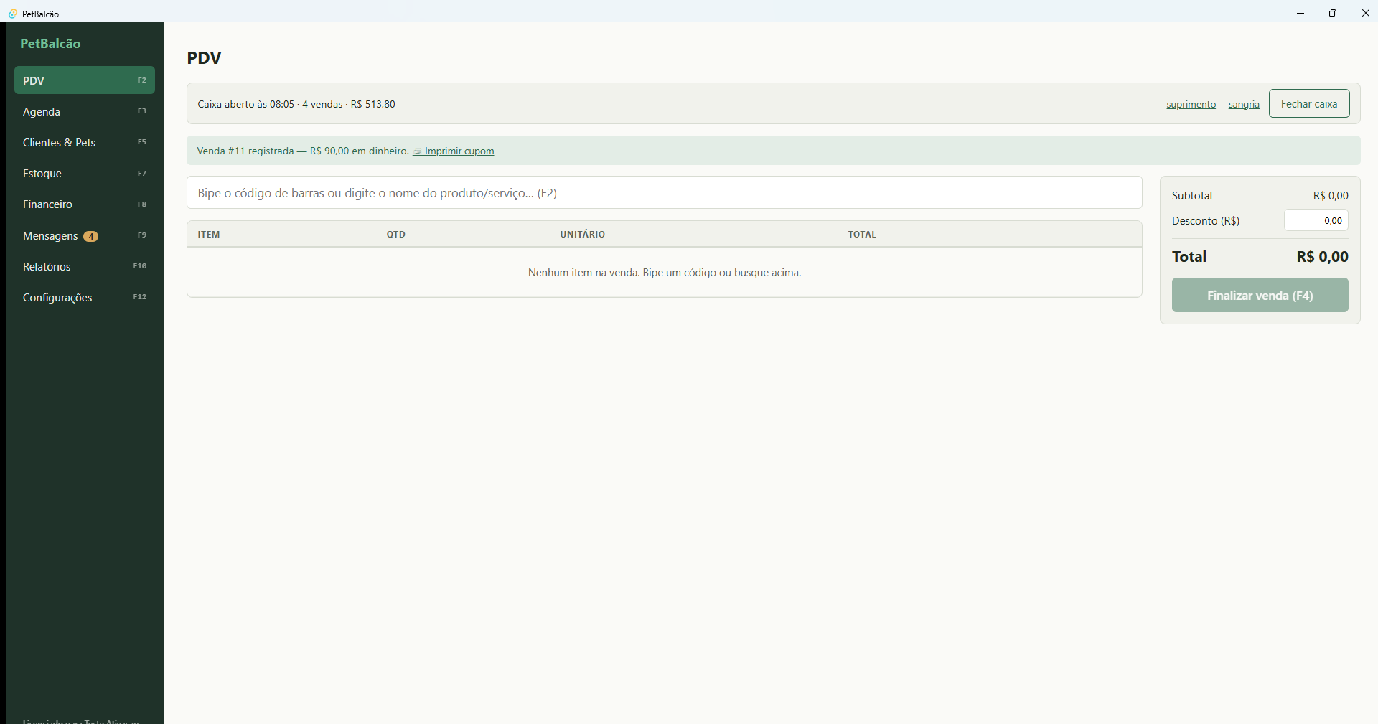Click the Imprimir cupom link

tap(459, 151)
